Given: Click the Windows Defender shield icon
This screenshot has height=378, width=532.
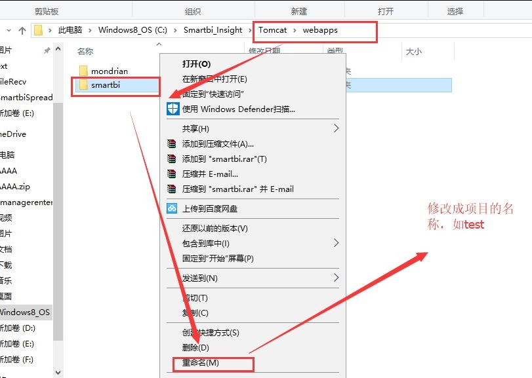Looking at the screenshot, I should click(x=173, y=109).
